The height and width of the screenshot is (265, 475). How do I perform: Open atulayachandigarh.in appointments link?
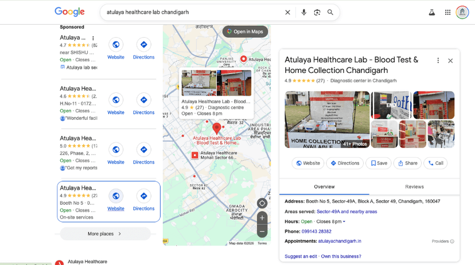[340, 241]
